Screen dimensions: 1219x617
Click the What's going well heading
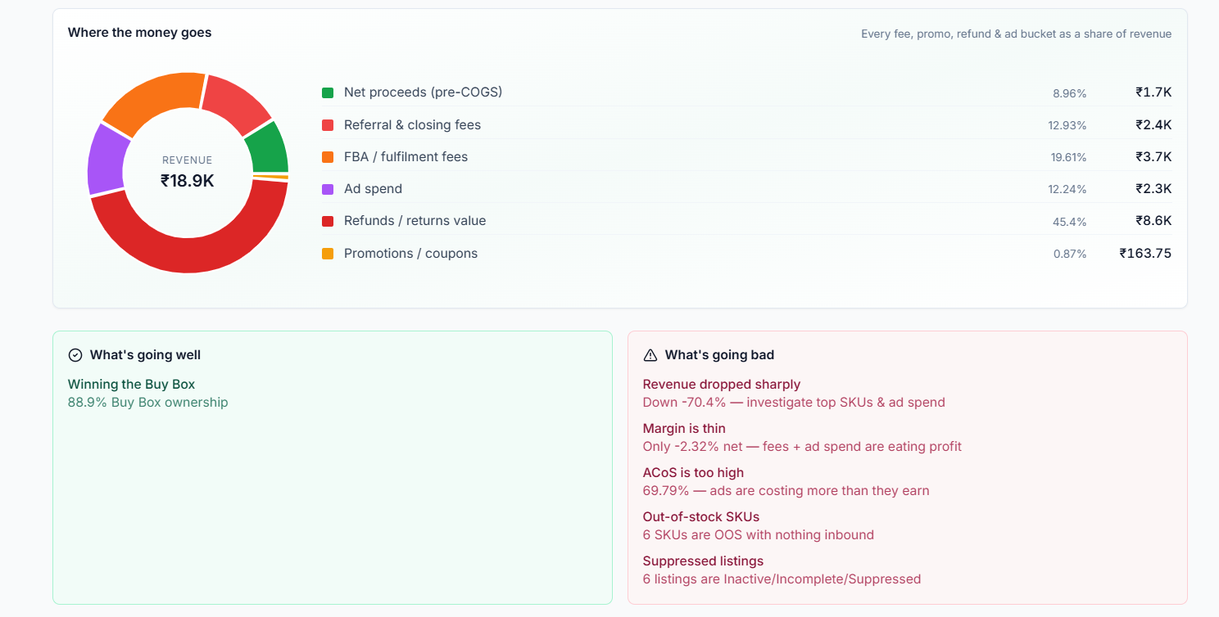pos(145,355)
